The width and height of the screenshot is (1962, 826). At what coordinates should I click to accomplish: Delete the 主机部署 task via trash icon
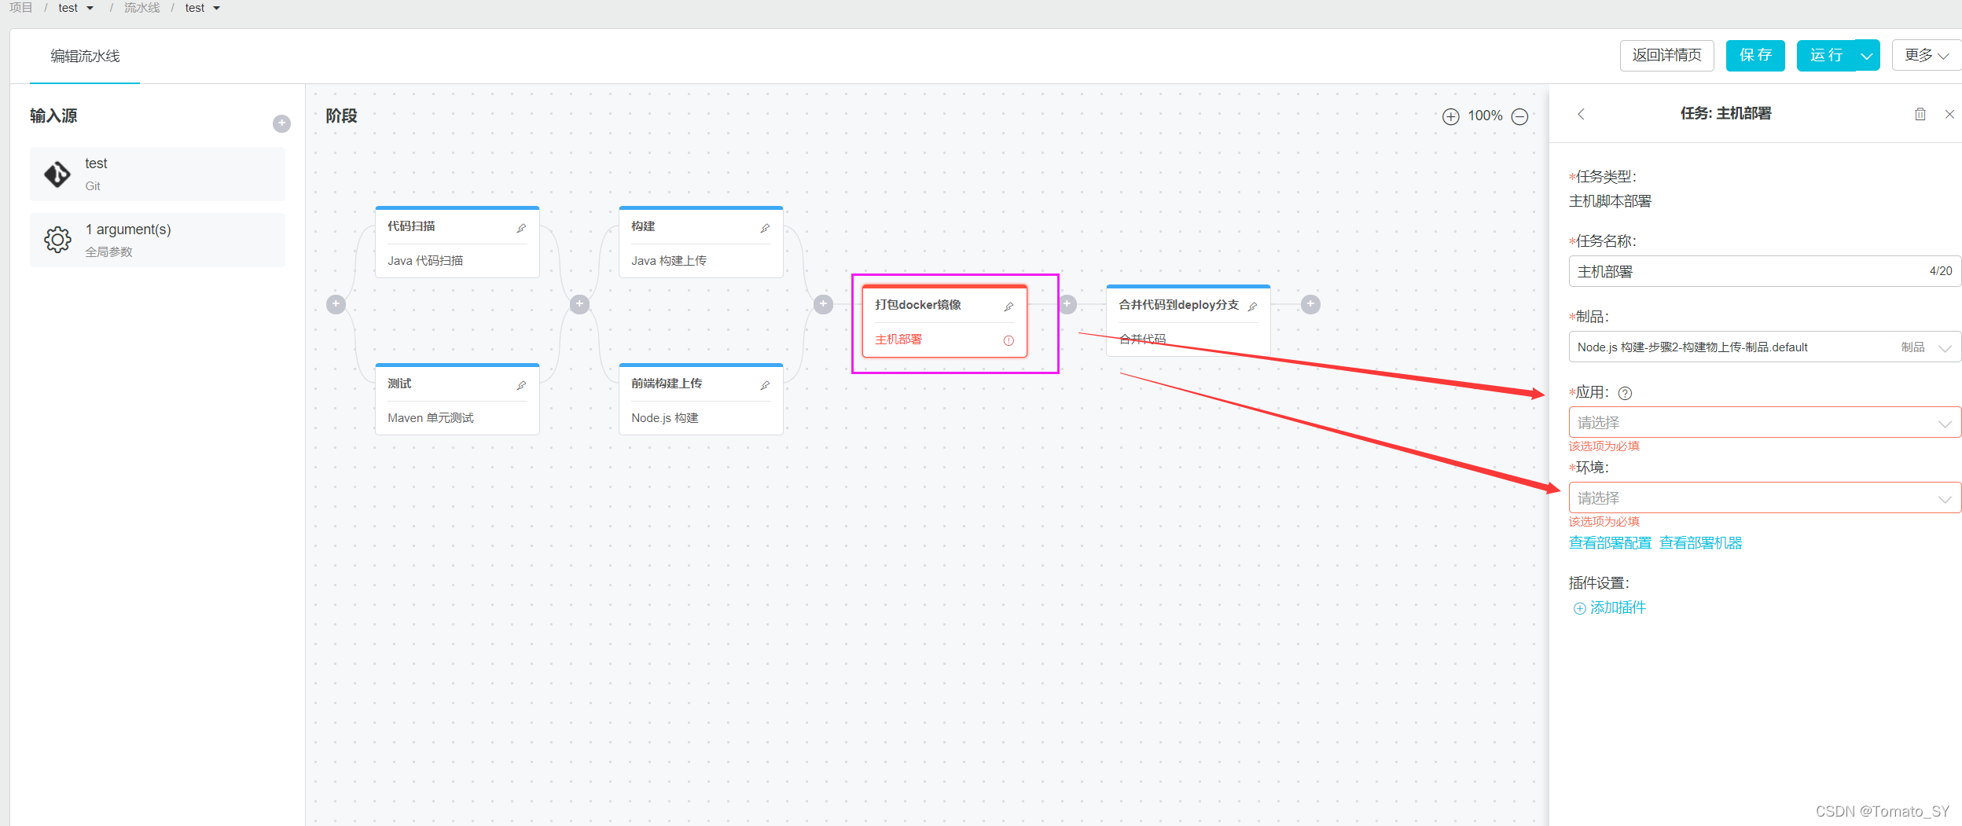(1920, 114)
